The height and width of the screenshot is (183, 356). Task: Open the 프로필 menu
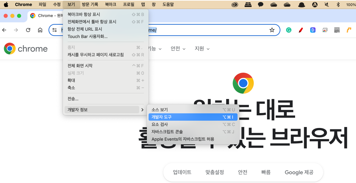(x=128, y=4)
